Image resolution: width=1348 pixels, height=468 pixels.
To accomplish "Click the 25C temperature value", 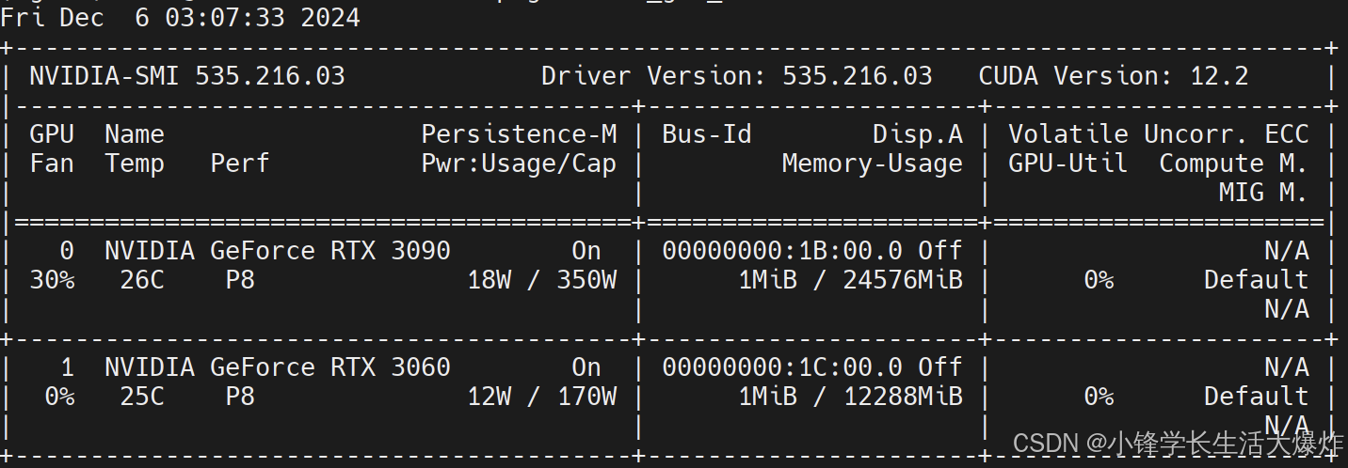I will pyautogui.click(x=142, y=397).
